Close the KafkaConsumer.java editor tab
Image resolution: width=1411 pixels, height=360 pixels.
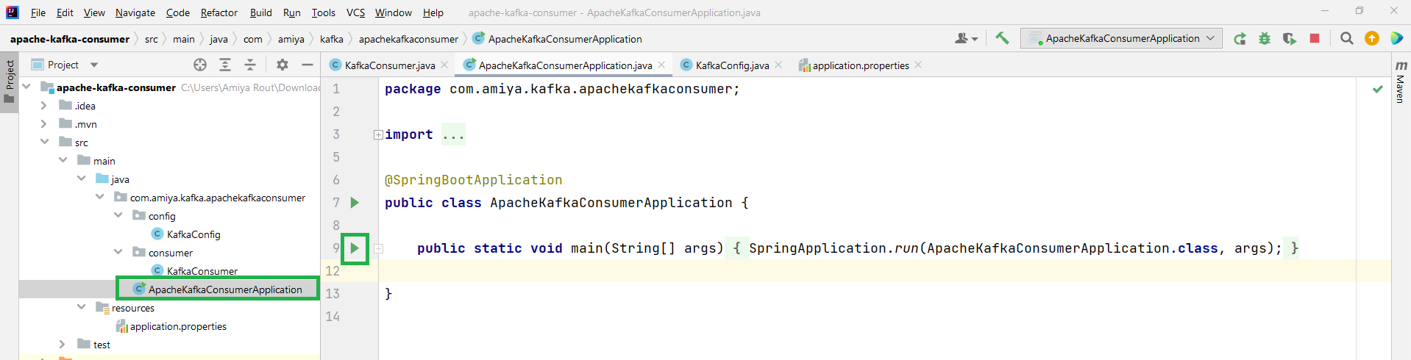[x=444, y=65]
